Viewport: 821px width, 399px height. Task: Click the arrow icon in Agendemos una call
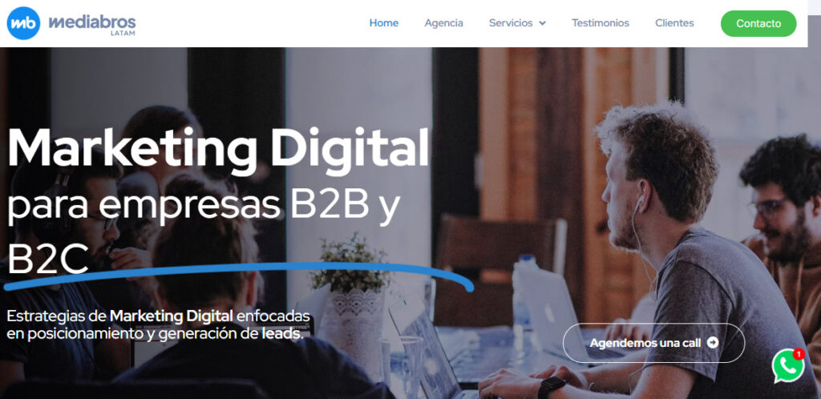click(x=712, y=343)
